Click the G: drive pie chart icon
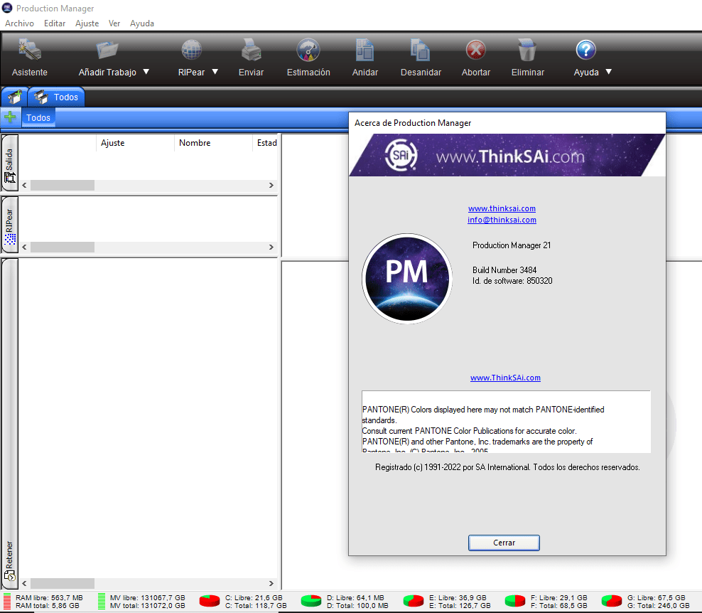This screenshot has width=702, height=613. [611, 601]
